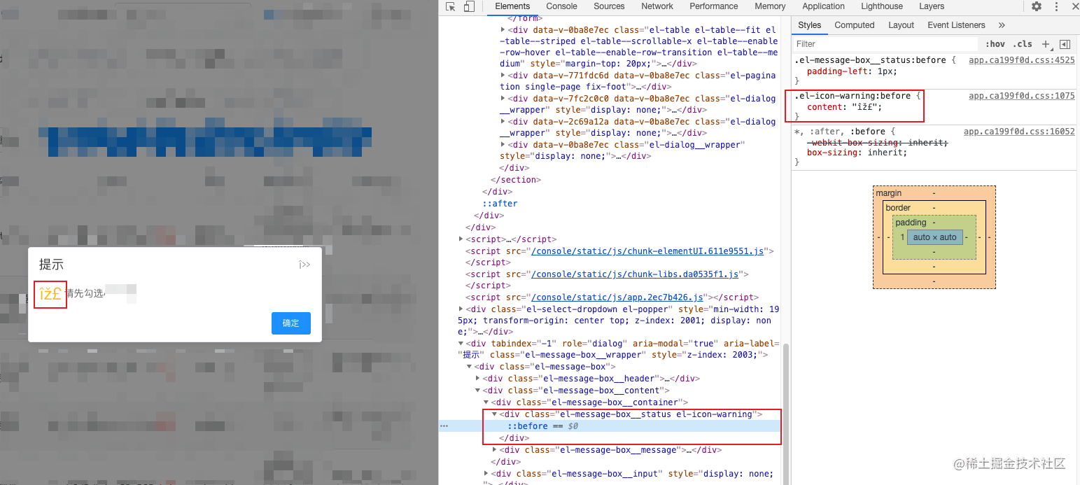Open the Network tab
The image size is (1080, 485).
[657, 6]
